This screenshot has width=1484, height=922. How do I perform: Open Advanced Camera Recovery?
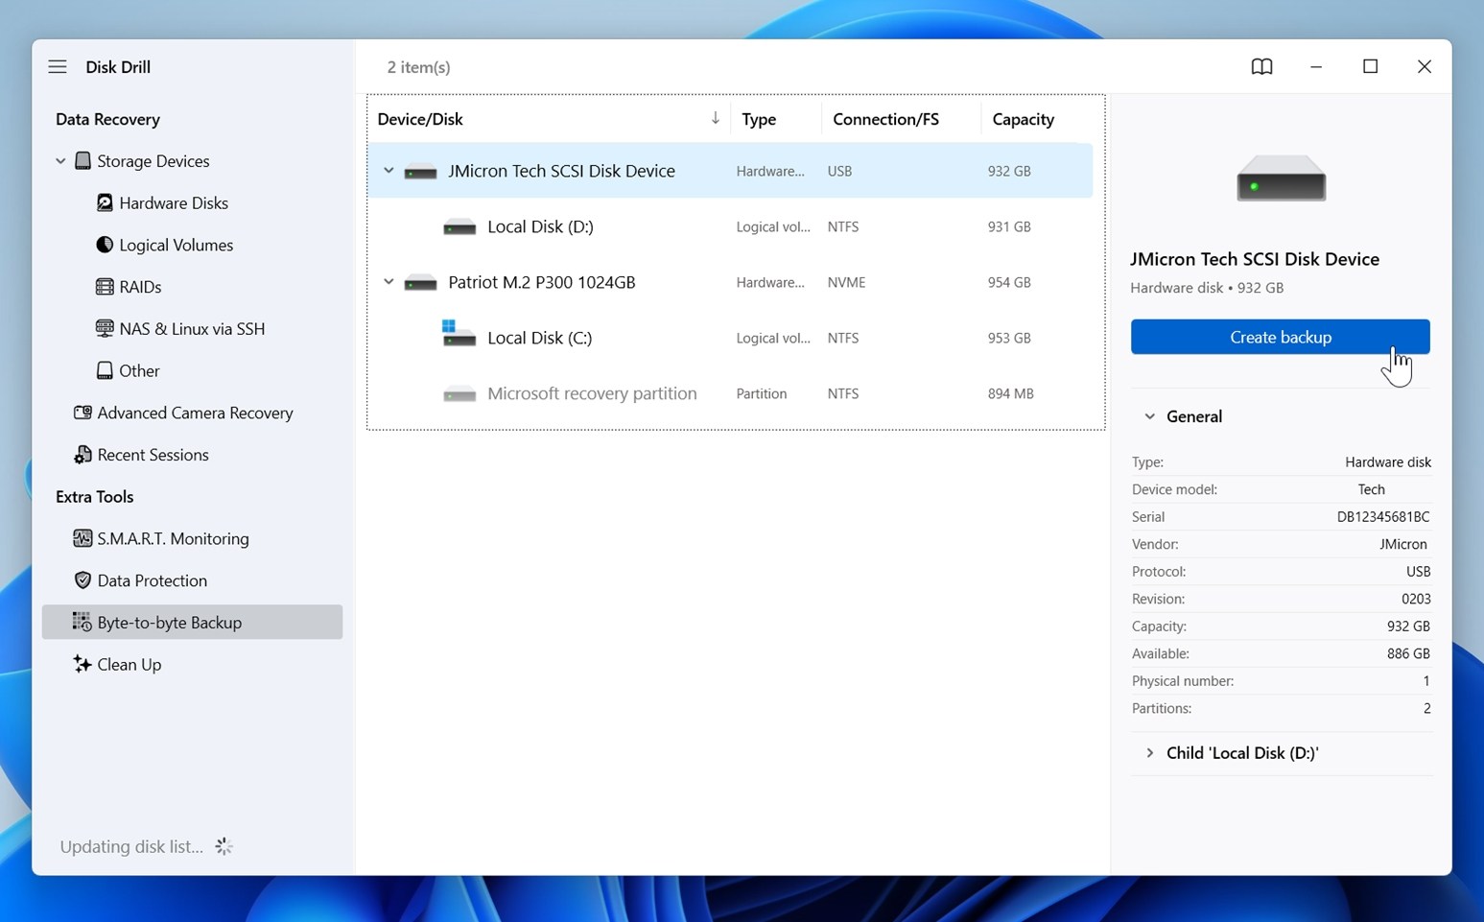coord(194,414)
